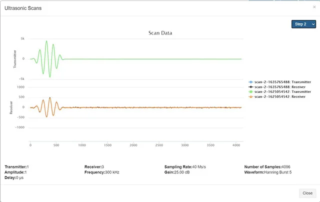Click the Ultrasonic Scans dialog title
Viewport: 320px width, 202px height.
[x=23, y=8]
